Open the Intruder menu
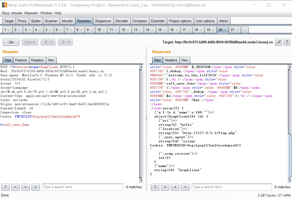Screen dimensions: 292x199 tap(17, 13)
